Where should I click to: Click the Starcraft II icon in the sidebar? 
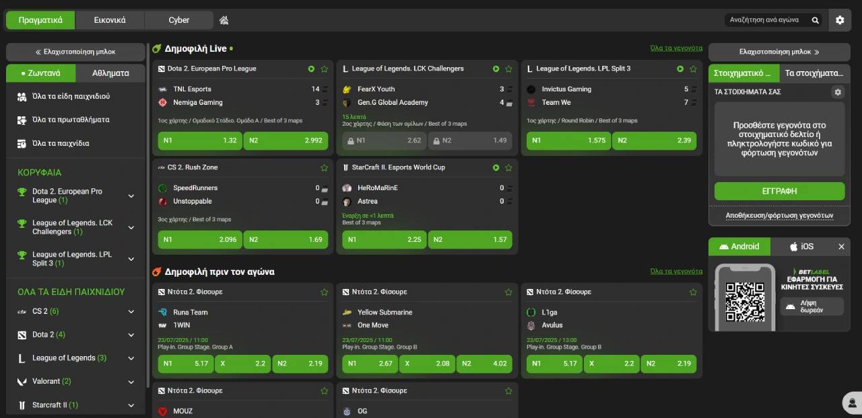[21, 405]
